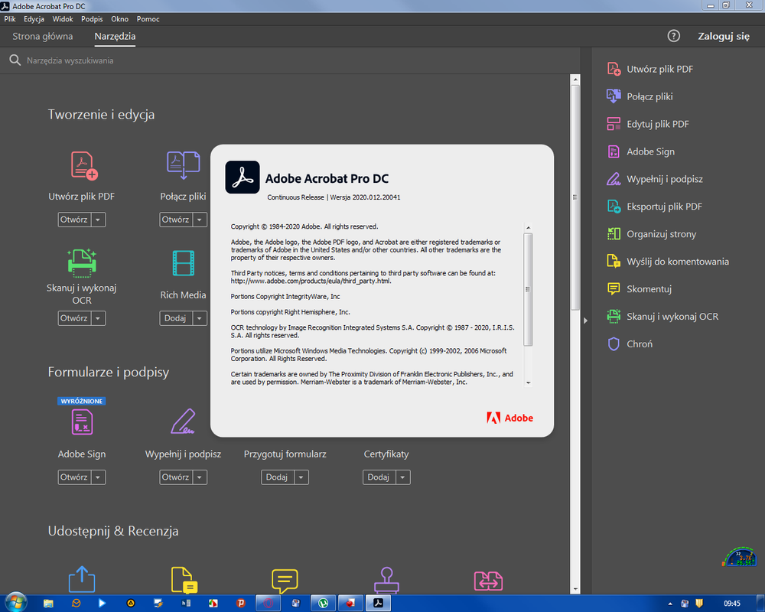
Task: Click Dodaj under Przygotuj formularz
Action: pyautogui.click(x=277, y=477)
